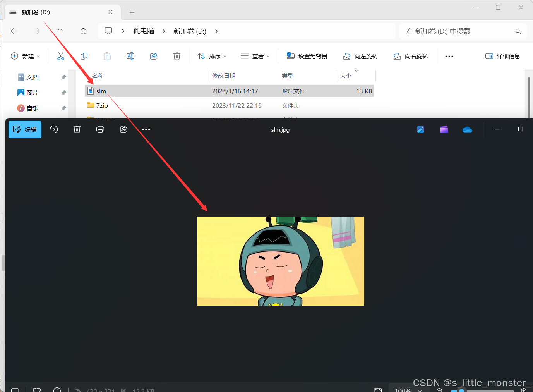Open 图片 in Explorer sidebar
This screenshot has height=392, width=533.
33,93
